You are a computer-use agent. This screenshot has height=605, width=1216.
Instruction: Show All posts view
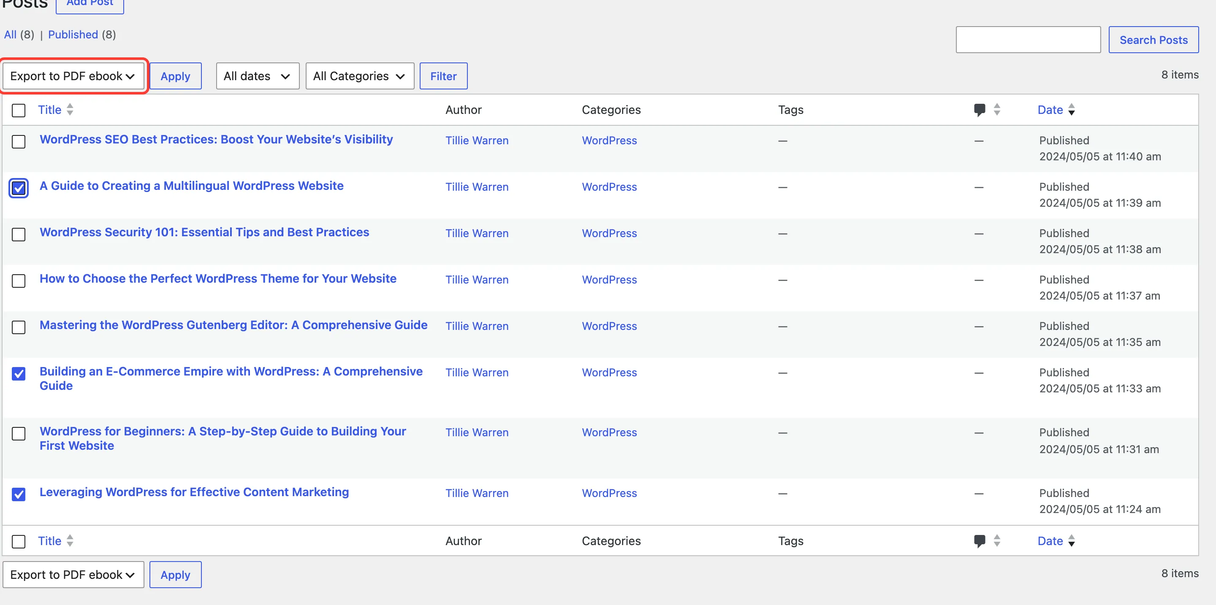click(x=11, y=35)
